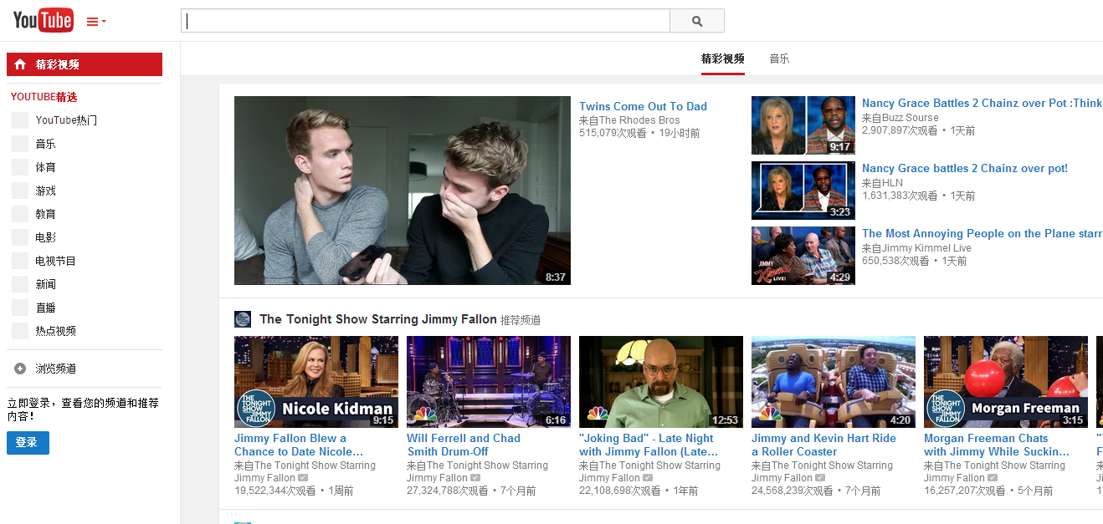This screenshot has width=1103, height=524.
Task: Open the Will Ferrell Drum-Off thumbnail
Action: click(x=489, y=382)
